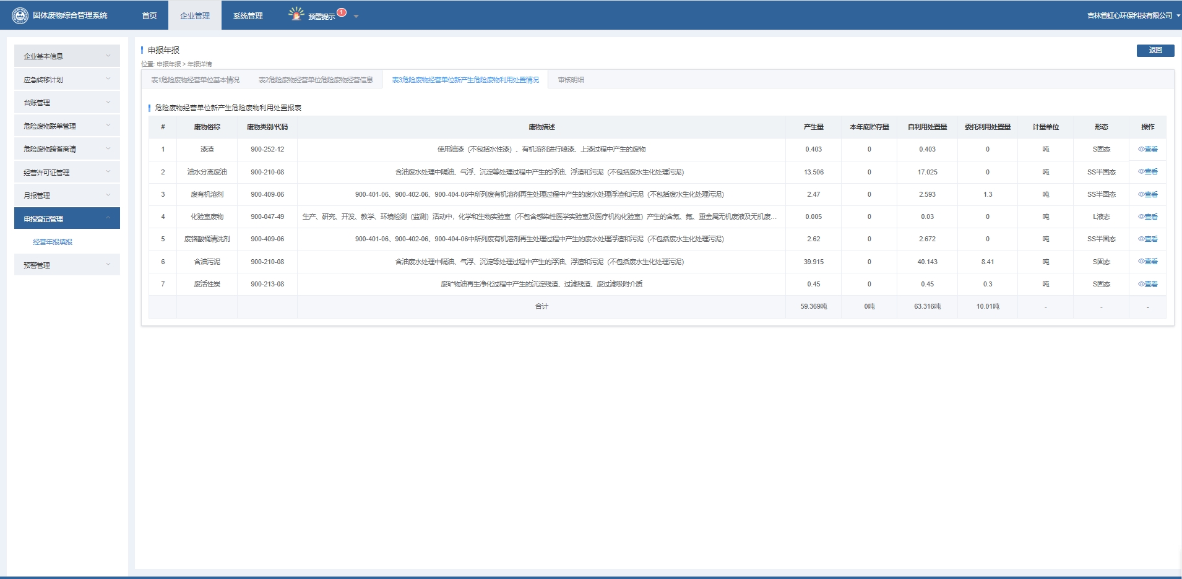Collapse 申报登记管理 sidebar section
This screenshot has width=1182, height=579.
[67, 218]
